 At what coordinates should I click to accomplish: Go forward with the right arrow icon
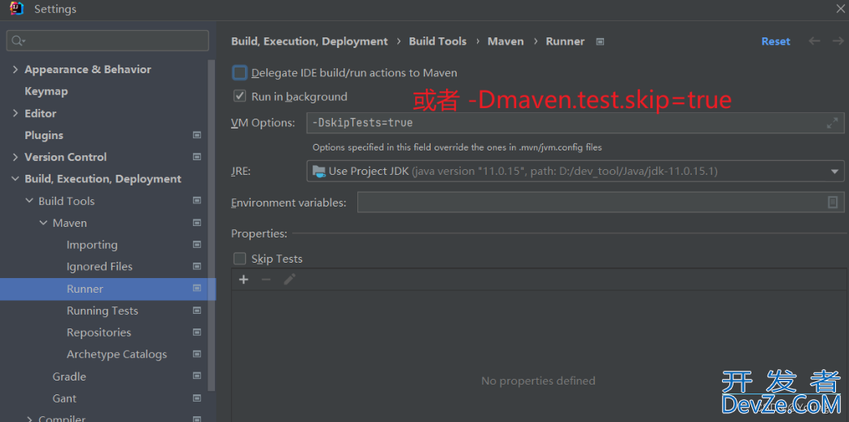point(838,41)
